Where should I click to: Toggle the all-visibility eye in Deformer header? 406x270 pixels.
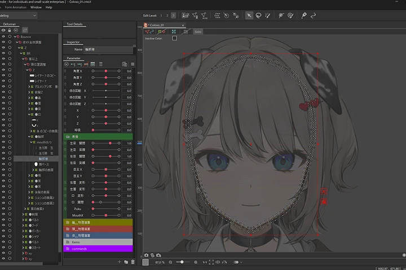pos(3,30)
